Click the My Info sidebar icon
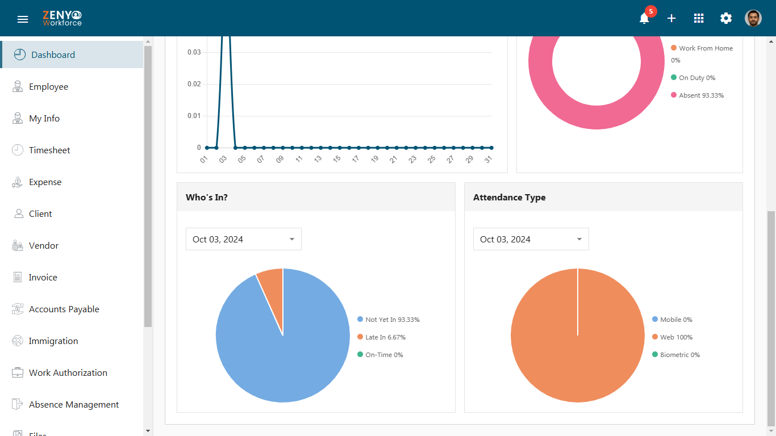The height and width of the screenshot is (436, 776). pyautogui.click(x=18, y=118)
